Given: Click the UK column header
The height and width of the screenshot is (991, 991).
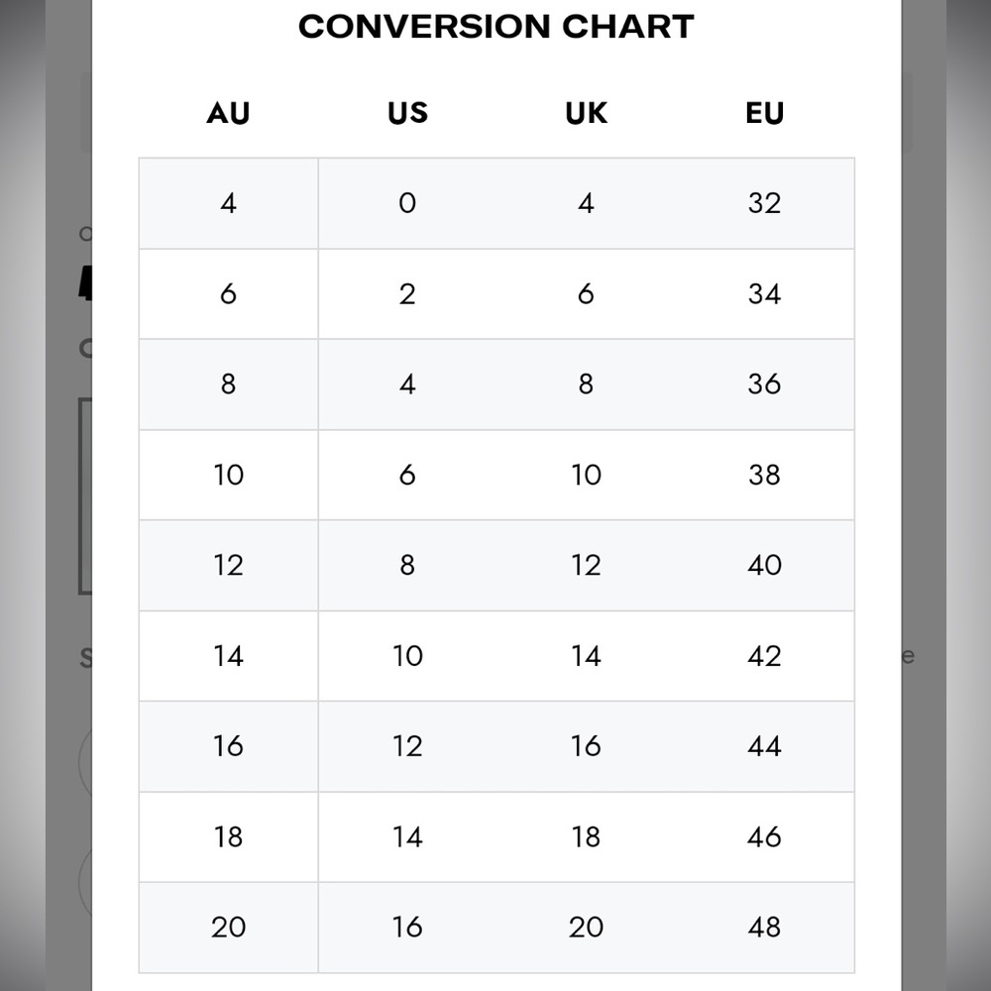Looking at the screenshot, I should 586,113.
